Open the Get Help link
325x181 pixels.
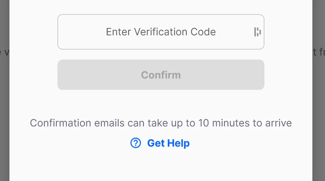(160, 143)
